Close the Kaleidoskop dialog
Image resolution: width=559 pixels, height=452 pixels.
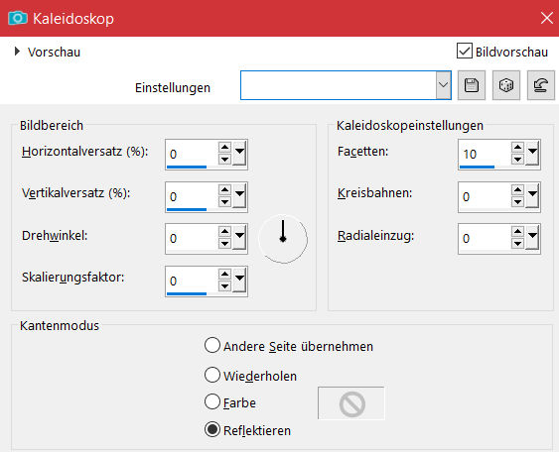(546, 18)
